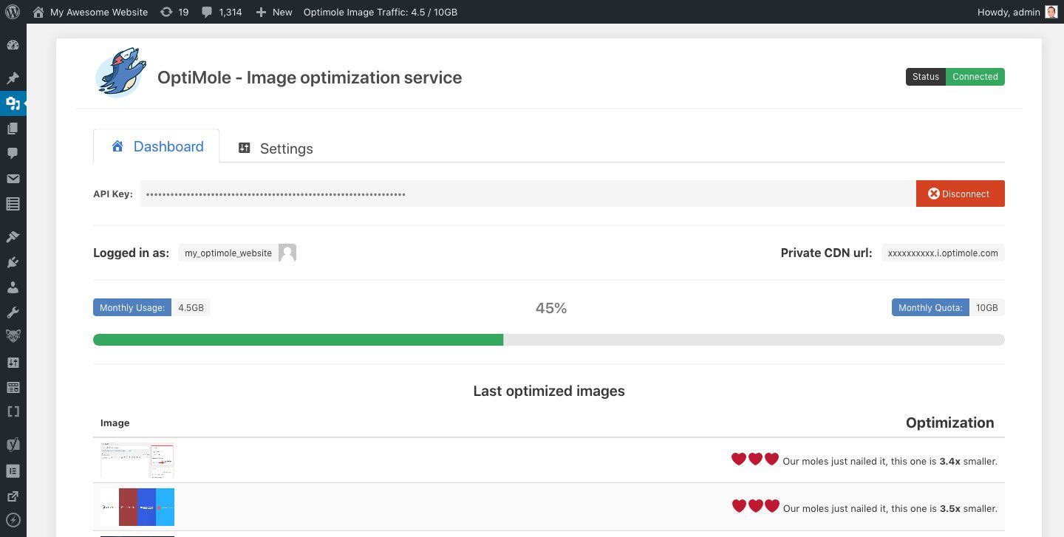Click the envelope Mail icon in sidebar
Viewport: 1064px width, 537px height.
click(x=13, y=179)
